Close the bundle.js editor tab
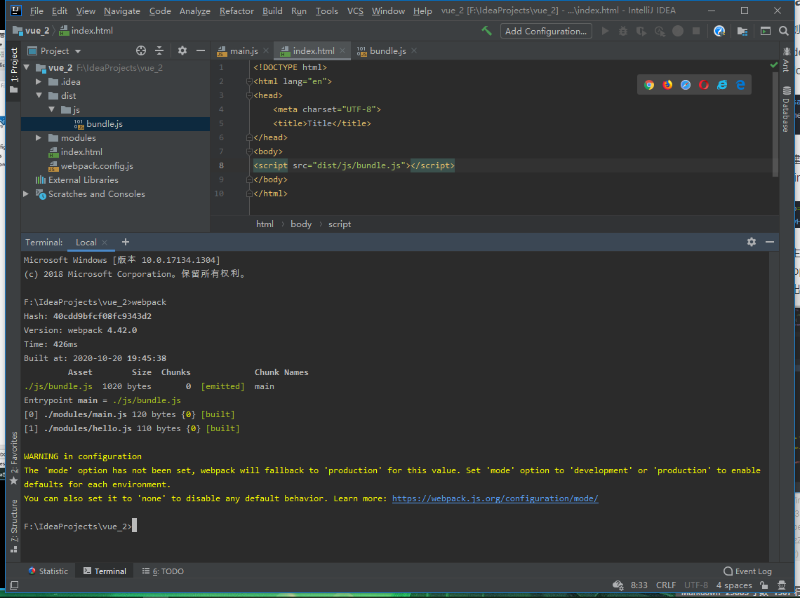Image resolution: width=800 pixels, height=598 pixels. click(414, 50)
